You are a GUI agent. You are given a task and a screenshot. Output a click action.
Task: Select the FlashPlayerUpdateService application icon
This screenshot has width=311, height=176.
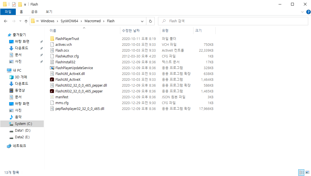point(52,68)
